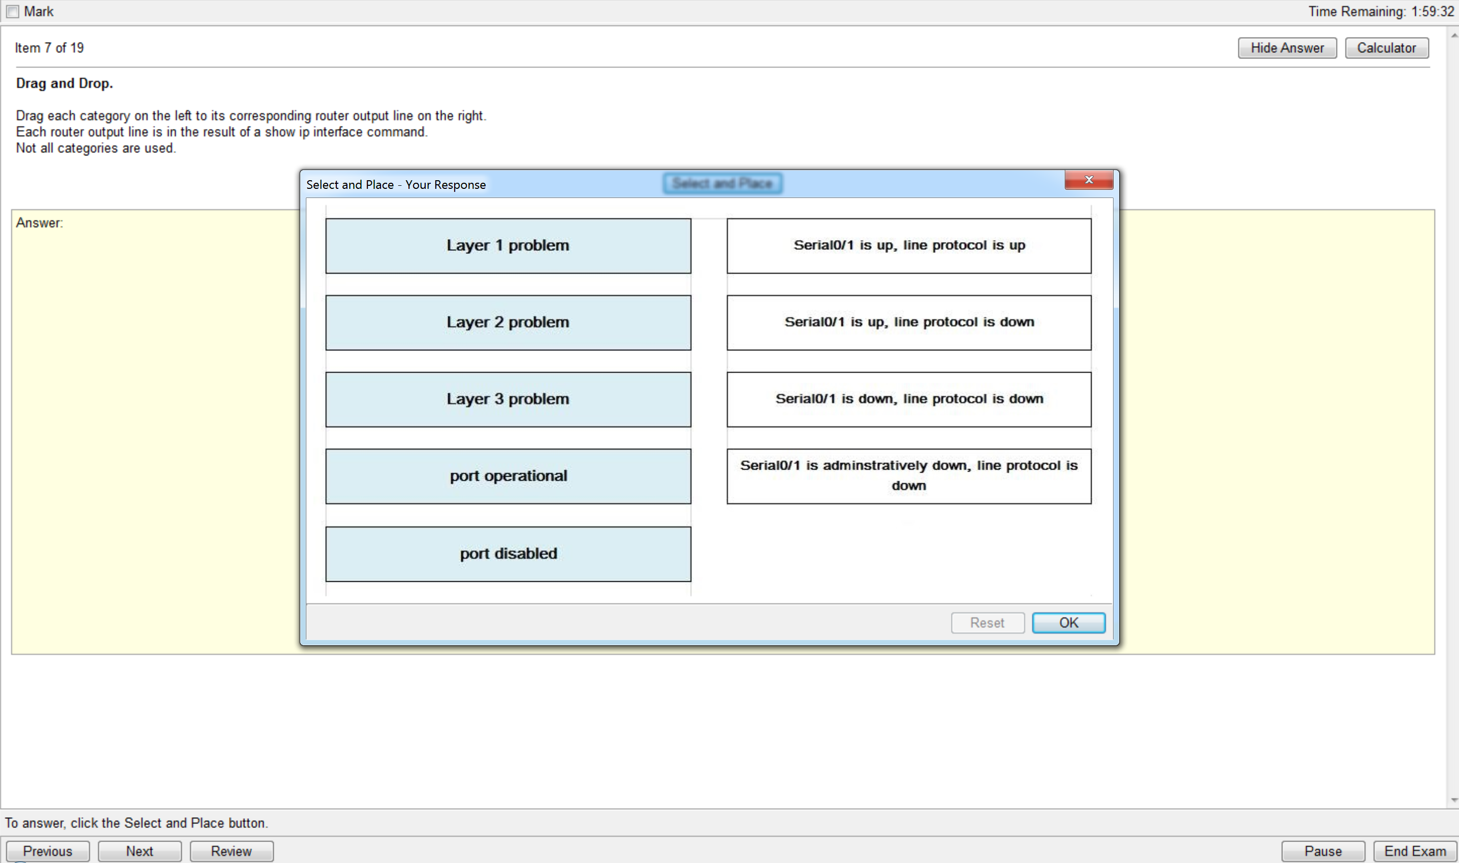1459x863 pixels.
Task: Navigate to Previous exam item
Action: 48,851
